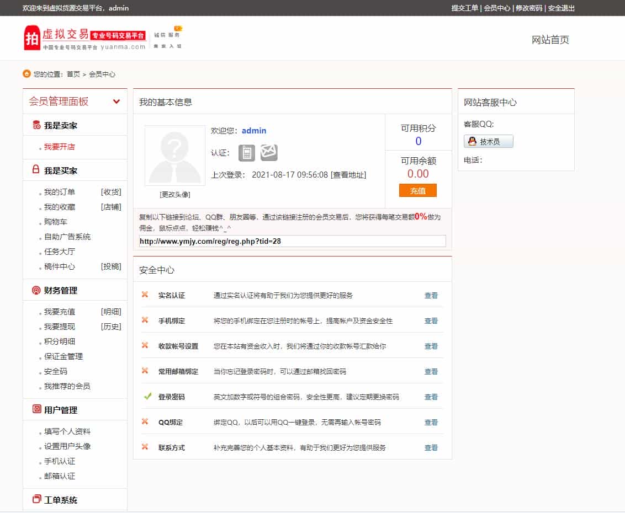The image size is (625, 513).
Task: Open 任务大厅 in sidebar
Action: [x=60, y=252]
